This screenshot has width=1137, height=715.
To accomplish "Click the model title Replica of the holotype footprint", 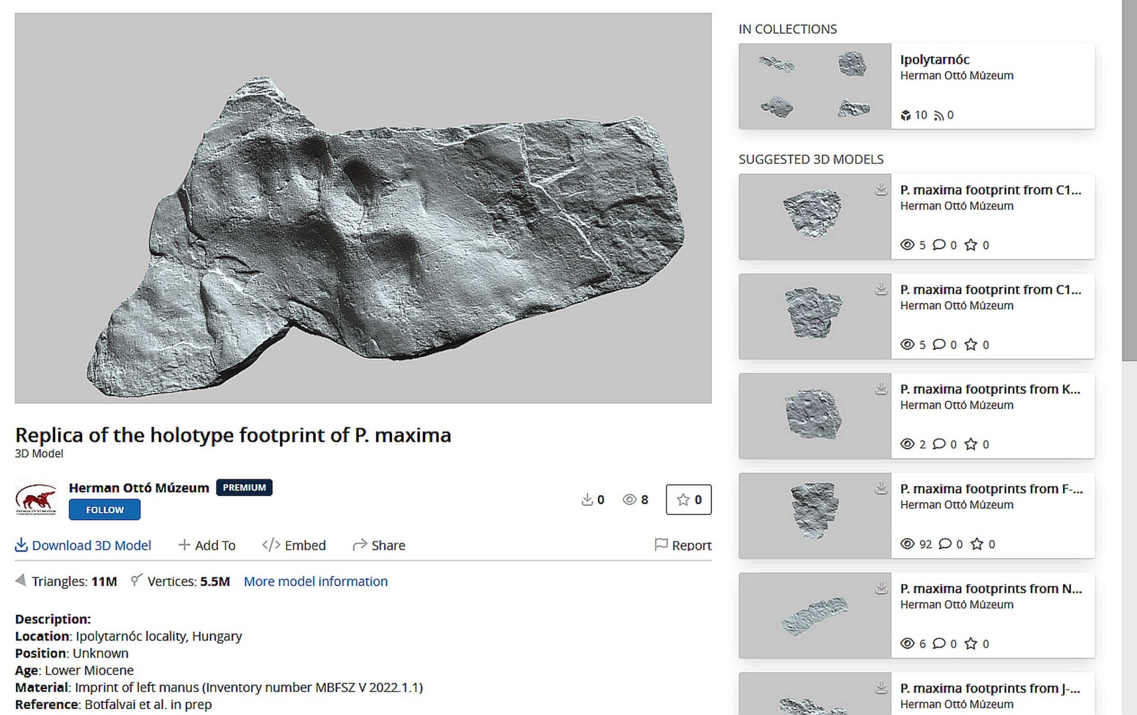I will click(x=233, y=435).
